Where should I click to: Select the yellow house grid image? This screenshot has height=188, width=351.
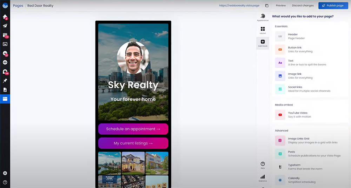pos(133,163)
